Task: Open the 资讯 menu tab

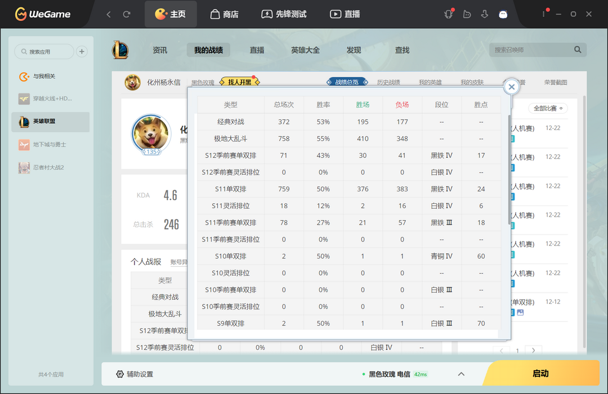Action: 160,50
